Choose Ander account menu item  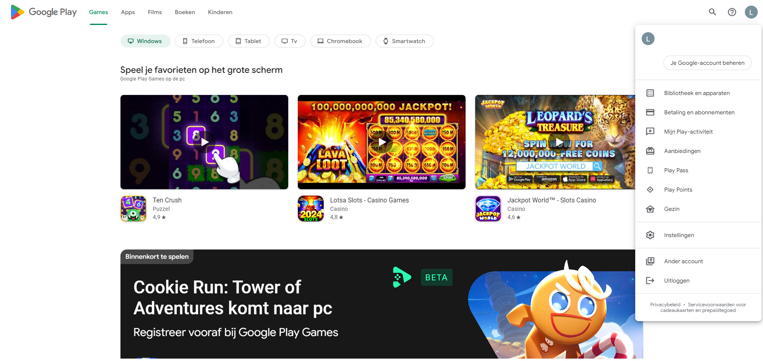click(698, 261)
